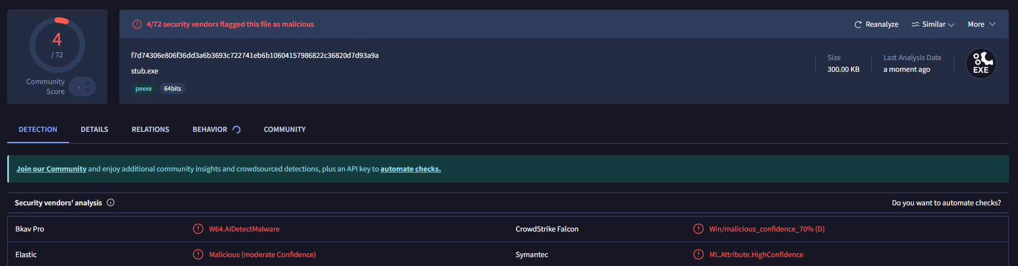Expand the Similar dropdown
The height and width of the screenshot is (266, 1018).
951,24
